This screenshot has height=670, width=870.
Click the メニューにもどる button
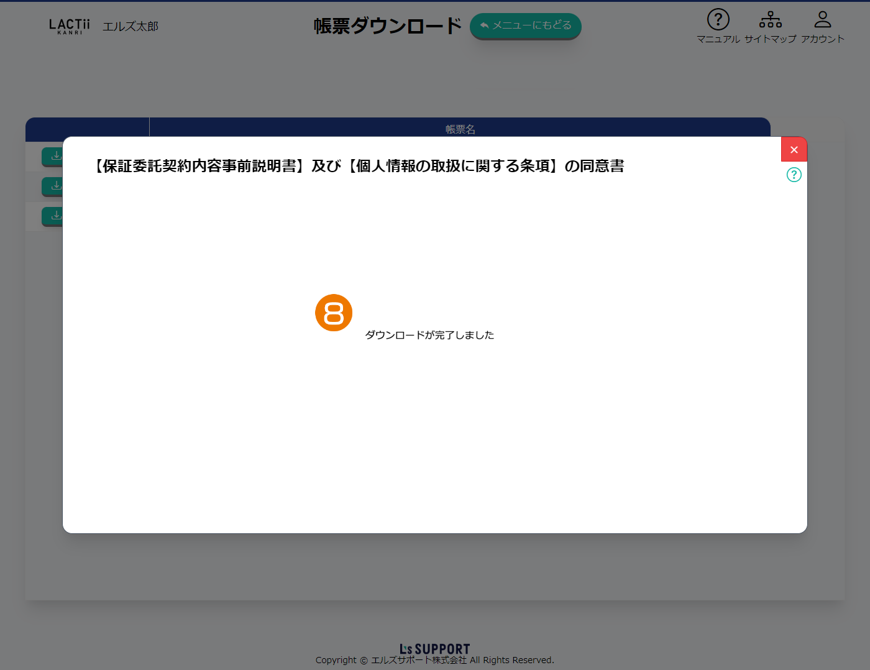tap(525, 25)
